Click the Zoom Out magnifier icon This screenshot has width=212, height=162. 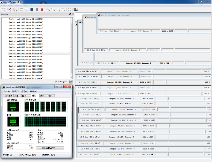[53, 9]
